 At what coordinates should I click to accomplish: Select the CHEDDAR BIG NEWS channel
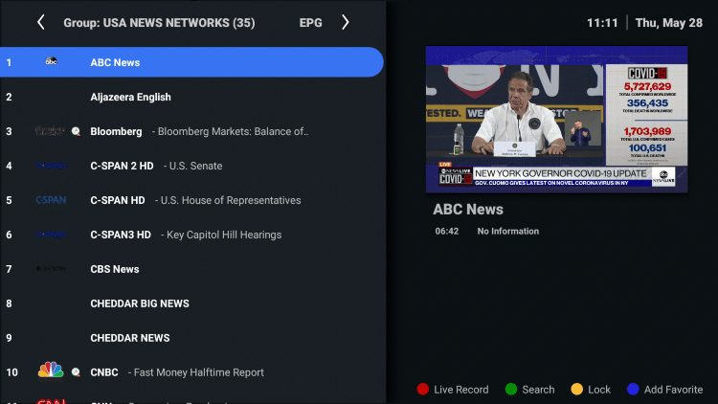click(140, 303)
